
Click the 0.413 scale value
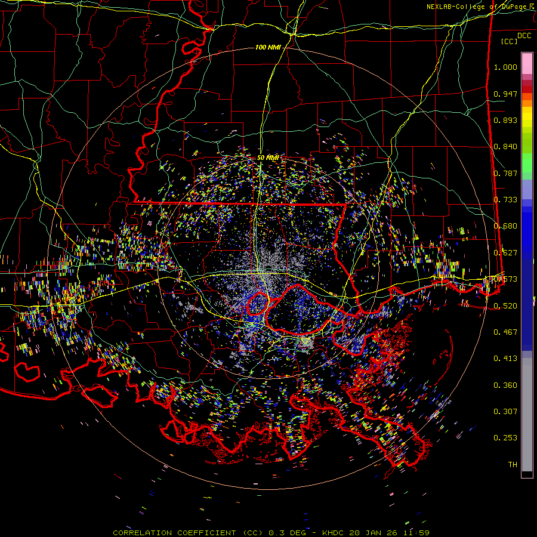coord(505,358)
